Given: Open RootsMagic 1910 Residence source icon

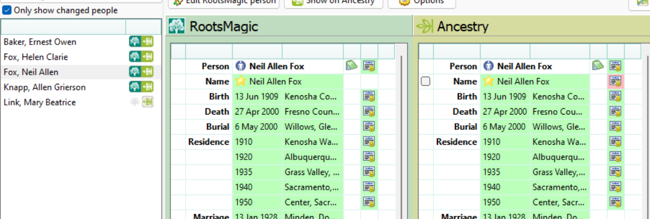Looking at the screenshot, I should pyautogui.click(x=369, y=142).
